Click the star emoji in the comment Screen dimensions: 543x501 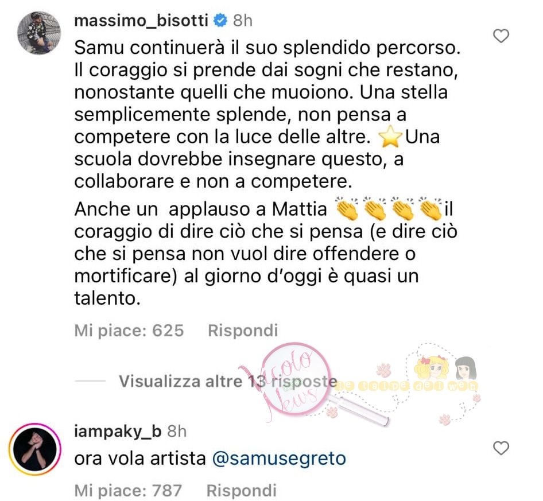point(390,137)
